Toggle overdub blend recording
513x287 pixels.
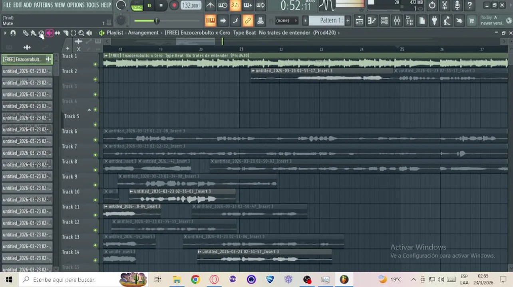click(x=248, y=5)
